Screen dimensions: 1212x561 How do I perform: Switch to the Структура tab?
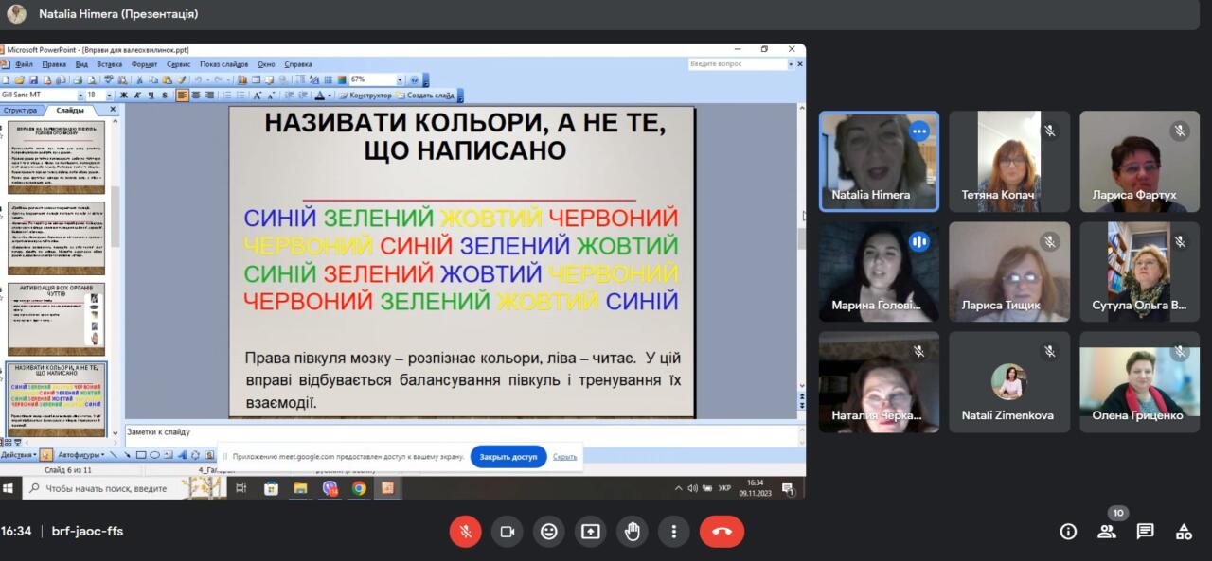coord(20,110)
